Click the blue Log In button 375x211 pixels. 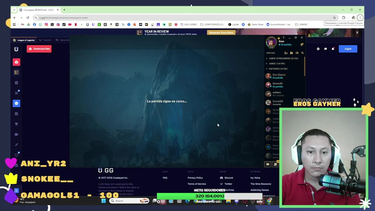[x=348, y=49]
